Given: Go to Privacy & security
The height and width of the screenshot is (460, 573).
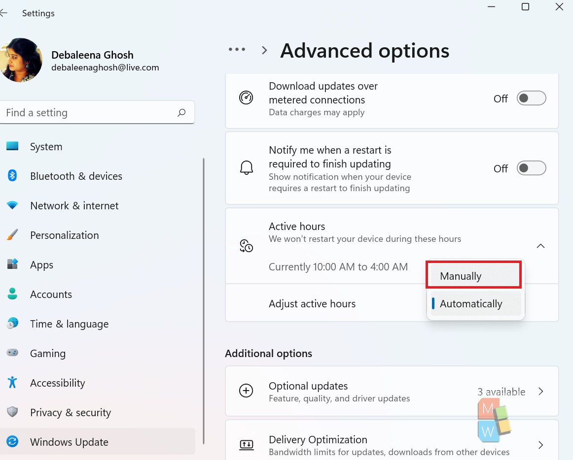Looking at the screenshot, I should tap(97, 413).
